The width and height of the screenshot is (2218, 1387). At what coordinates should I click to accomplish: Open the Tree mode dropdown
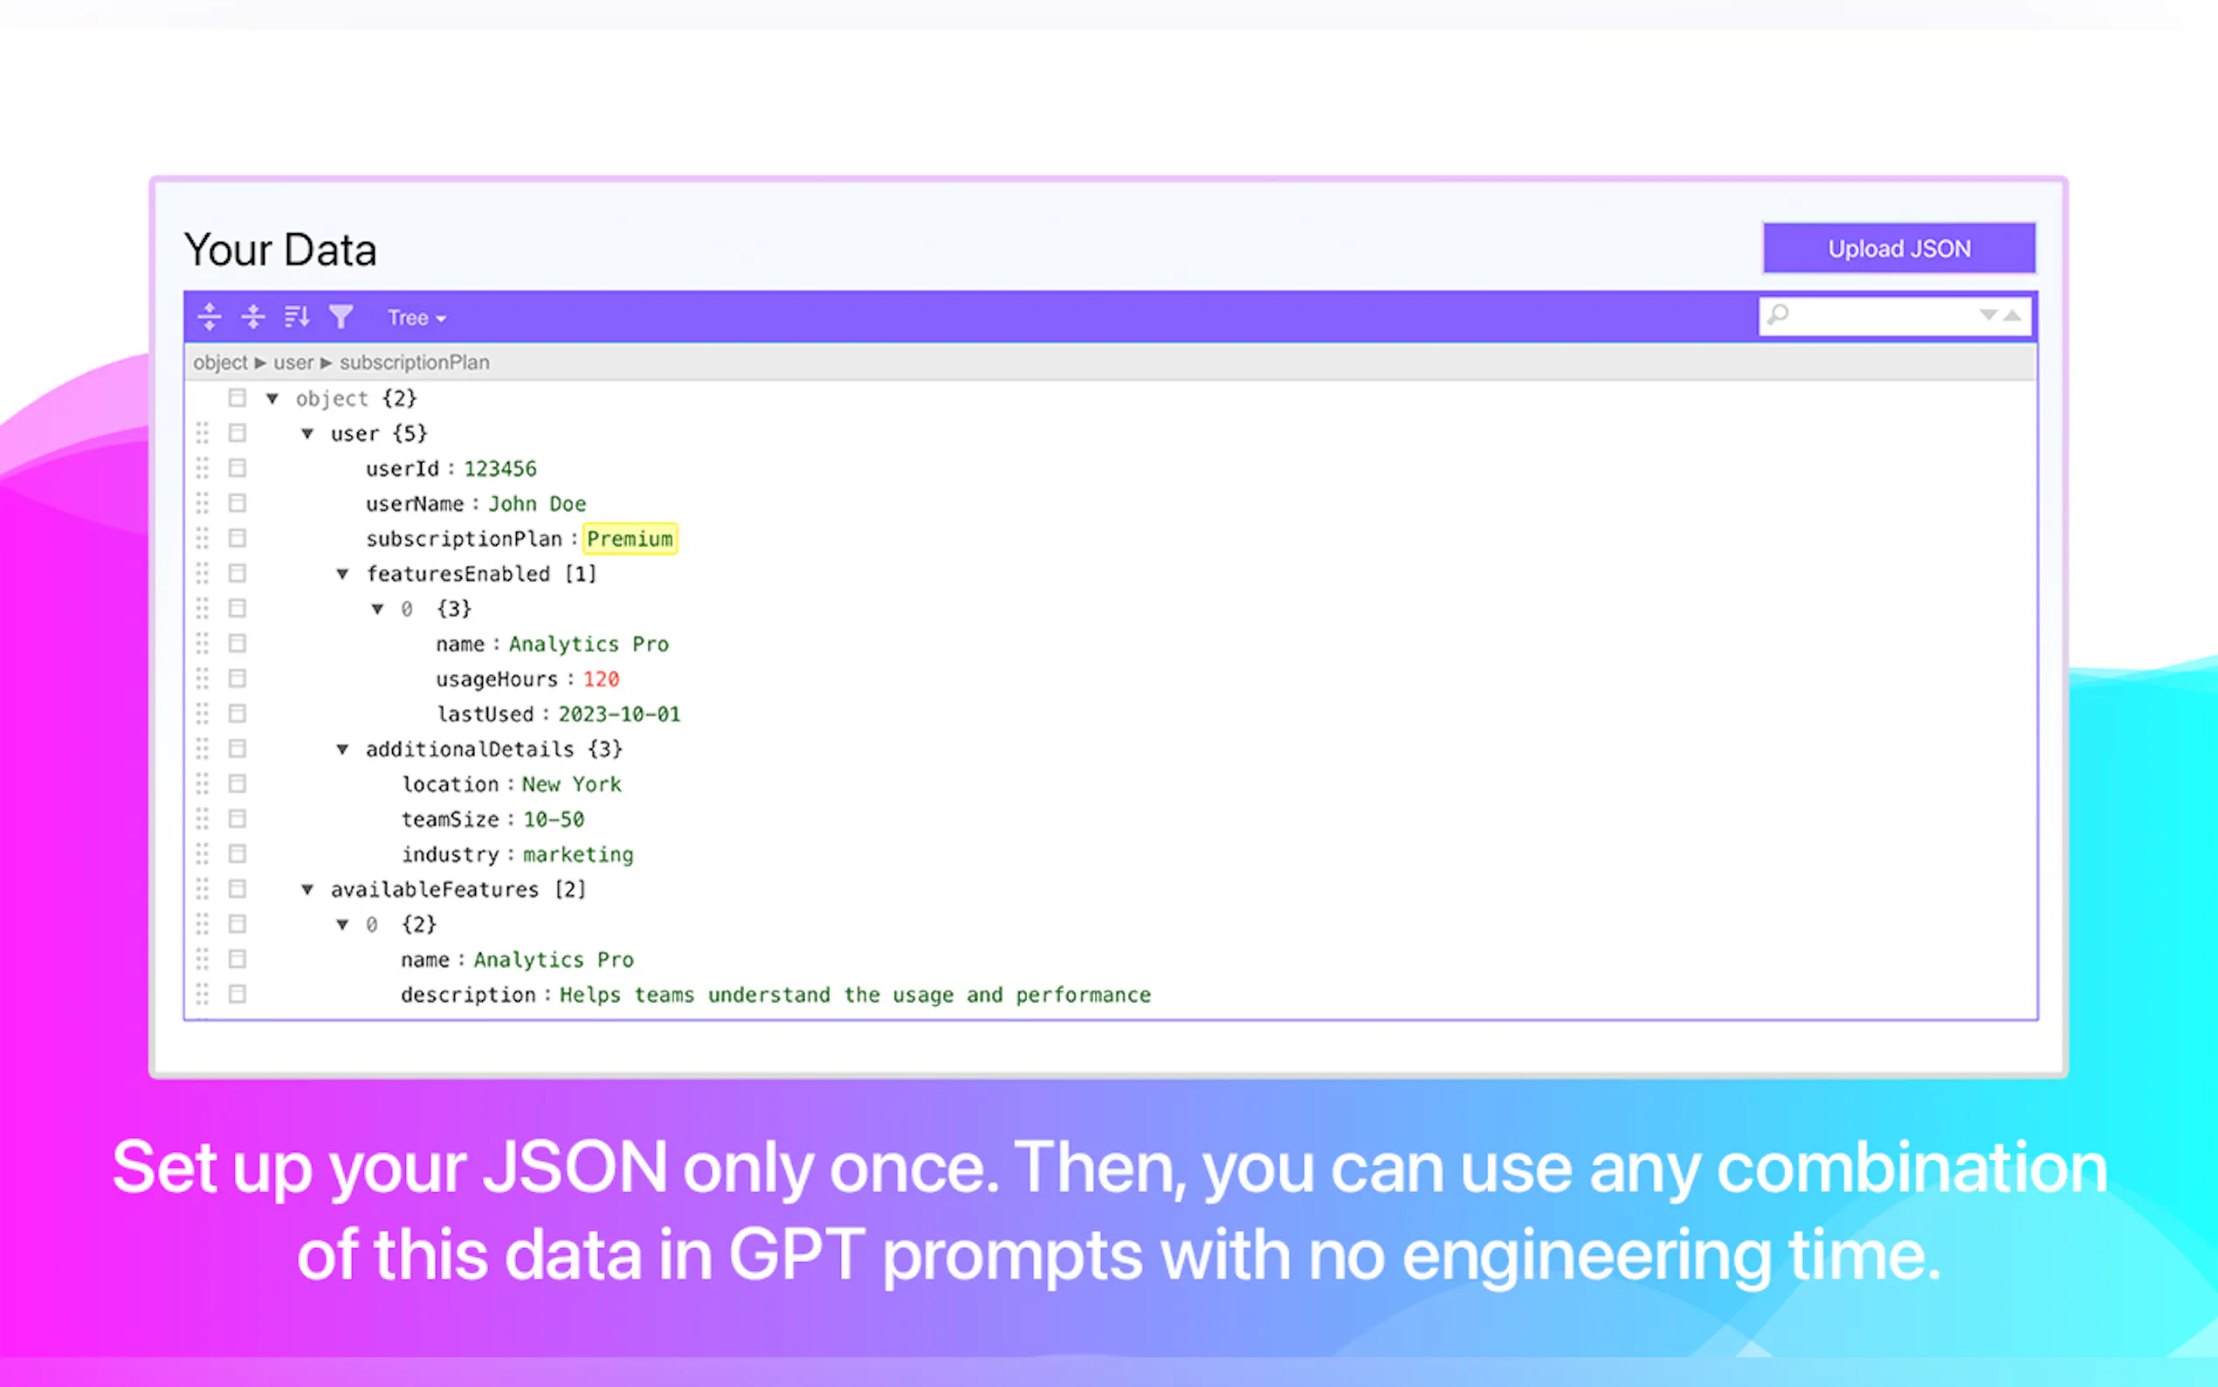pos(417,317)
